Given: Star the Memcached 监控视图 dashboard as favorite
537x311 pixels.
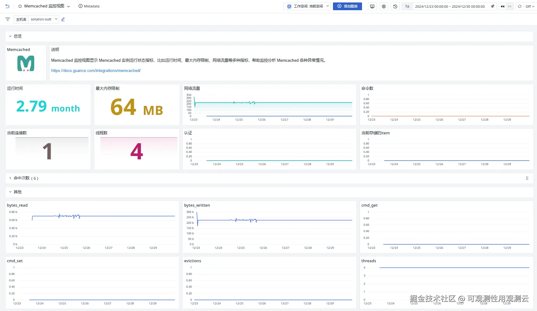Looking at the screenshot, I should (x=20, y=6).
